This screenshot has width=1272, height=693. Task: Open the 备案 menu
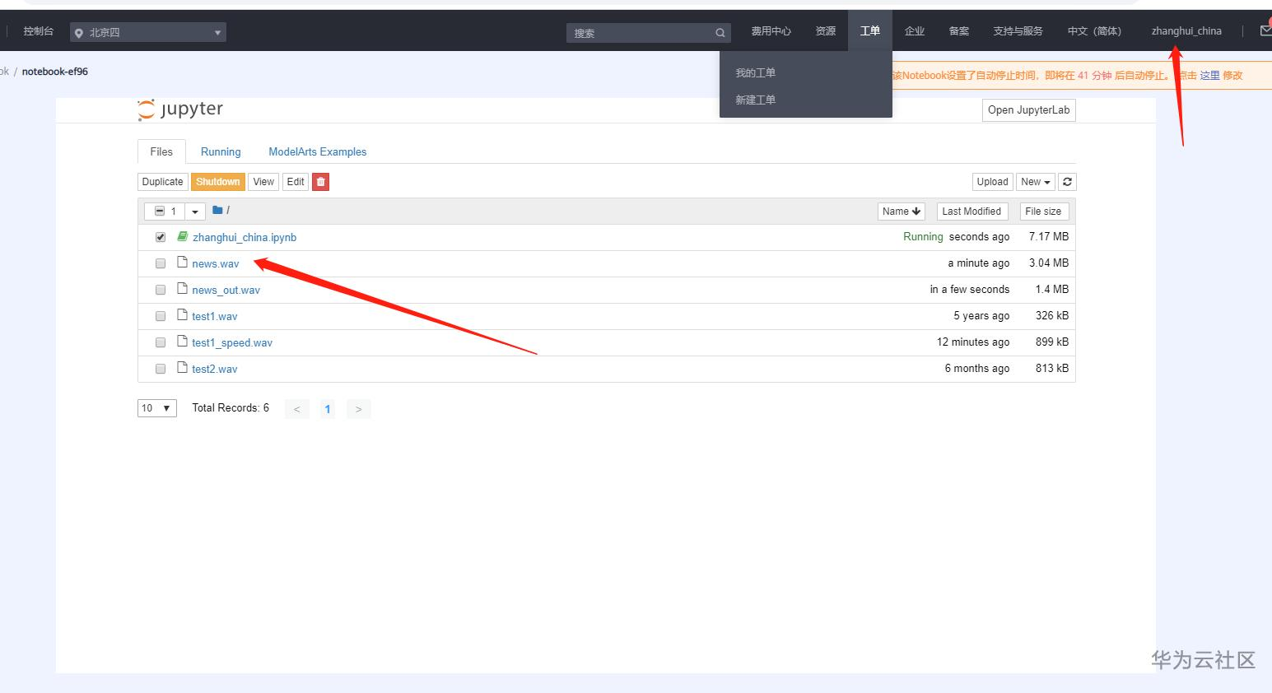tap(959, 31)
